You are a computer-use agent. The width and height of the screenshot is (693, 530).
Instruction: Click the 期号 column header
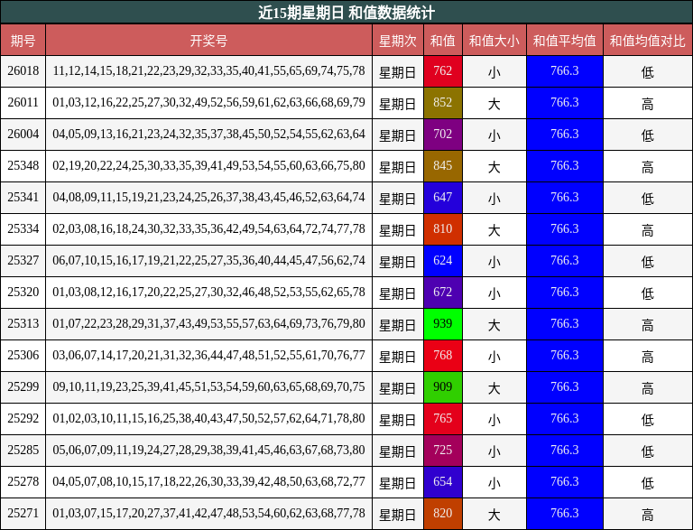pos(23,41)
